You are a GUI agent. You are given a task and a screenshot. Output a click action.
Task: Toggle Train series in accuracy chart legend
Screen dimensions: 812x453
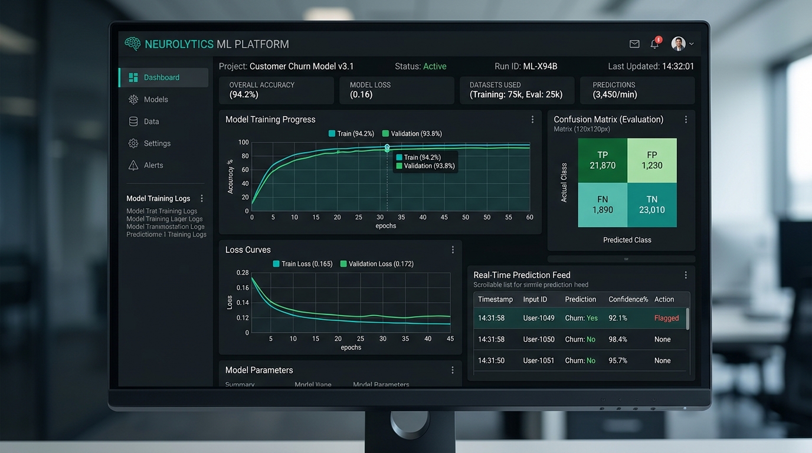click(x=352, y=134)
